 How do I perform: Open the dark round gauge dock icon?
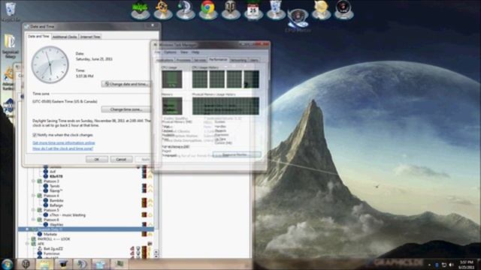tap(343, 10)
